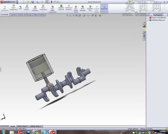Click 'Editing Assembly' in the status bar
Image resolution: width=168 pixels, height=134 pixels.
click(x=146, y=129)
